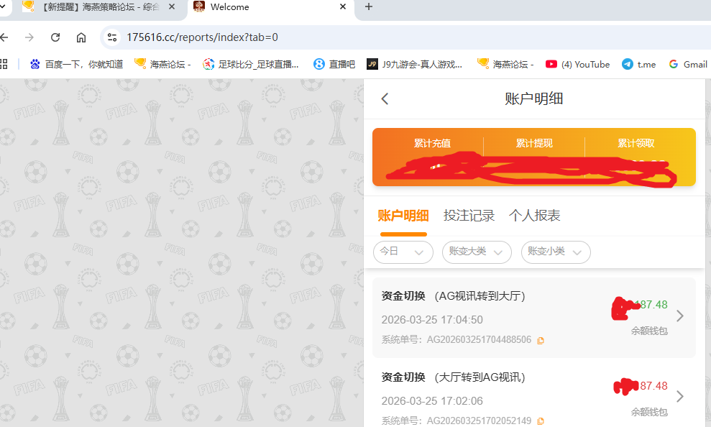Open the 账变大类 dropdown
711x427 pixels.
(476, 252)
